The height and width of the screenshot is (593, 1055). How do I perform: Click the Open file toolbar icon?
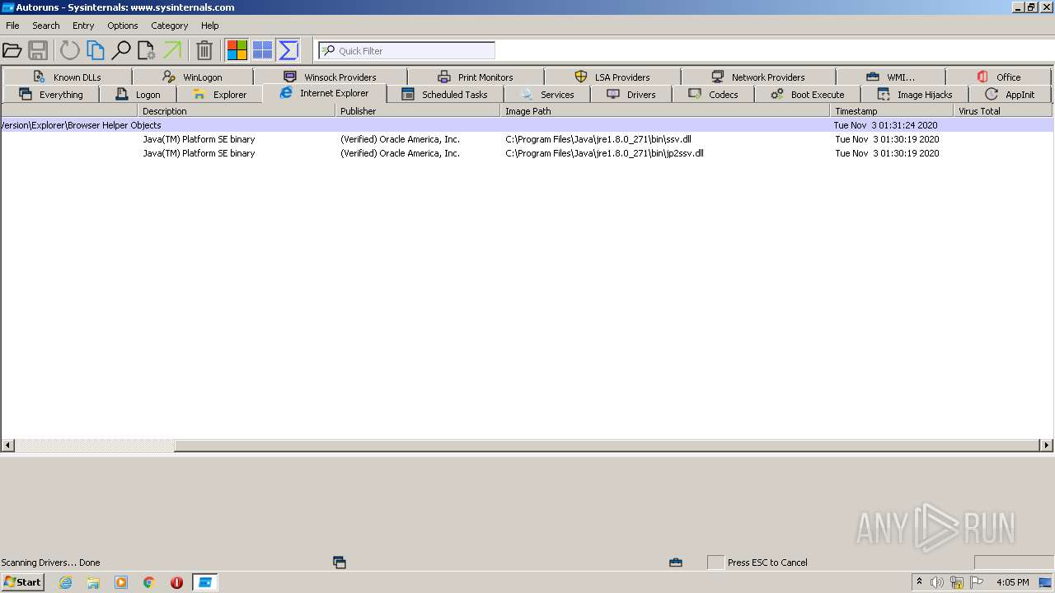pyautogui.click(x=12, y=50)
